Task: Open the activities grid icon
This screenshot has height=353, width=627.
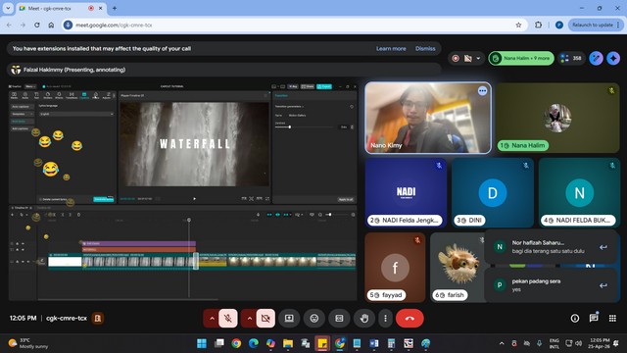Action: coord(612,318)
